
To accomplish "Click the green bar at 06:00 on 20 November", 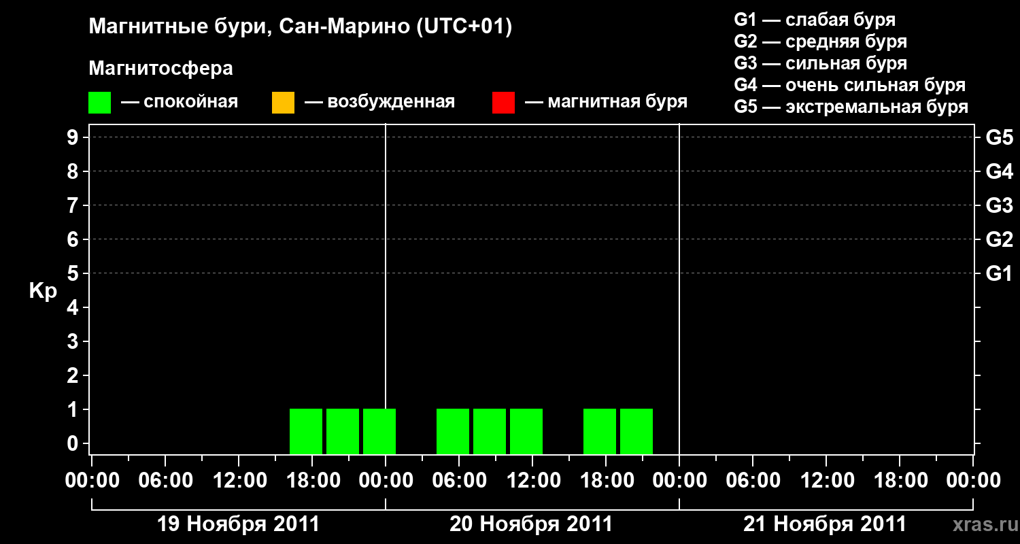I will [453, 431].
